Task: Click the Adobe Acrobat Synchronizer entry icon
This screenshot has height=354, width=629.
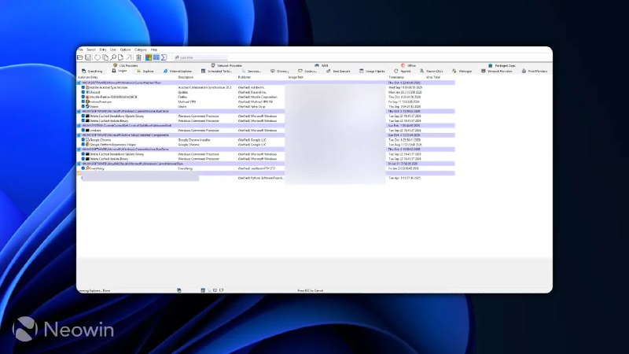Action: (87, 87)
